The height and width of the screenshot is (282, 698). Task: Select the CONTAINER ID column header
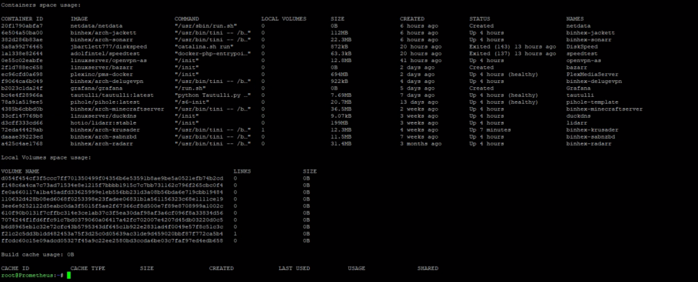pyautogui.click(x=22, y=19)
